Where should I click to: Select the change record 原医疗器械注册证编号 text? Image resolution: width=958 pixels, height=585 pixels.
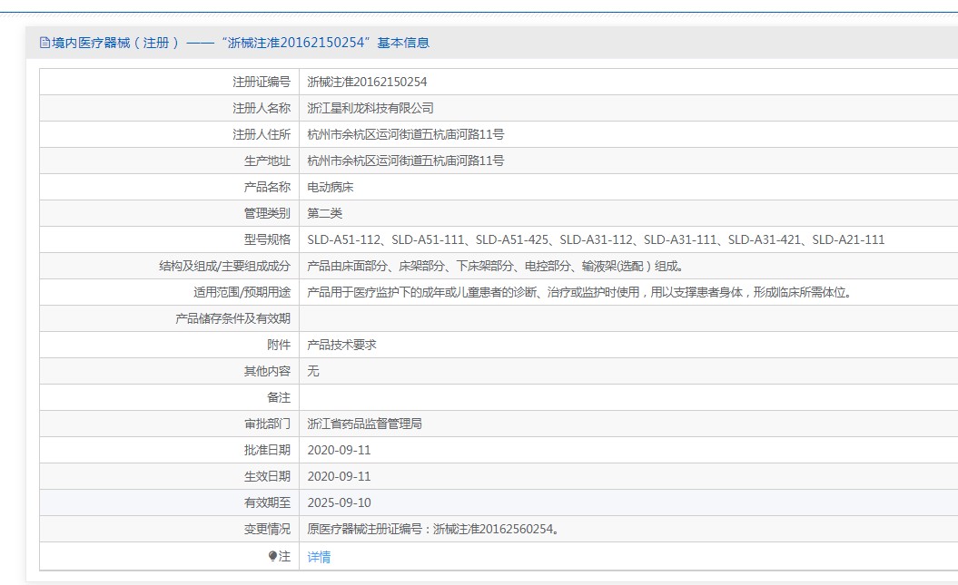pos(433,529)
